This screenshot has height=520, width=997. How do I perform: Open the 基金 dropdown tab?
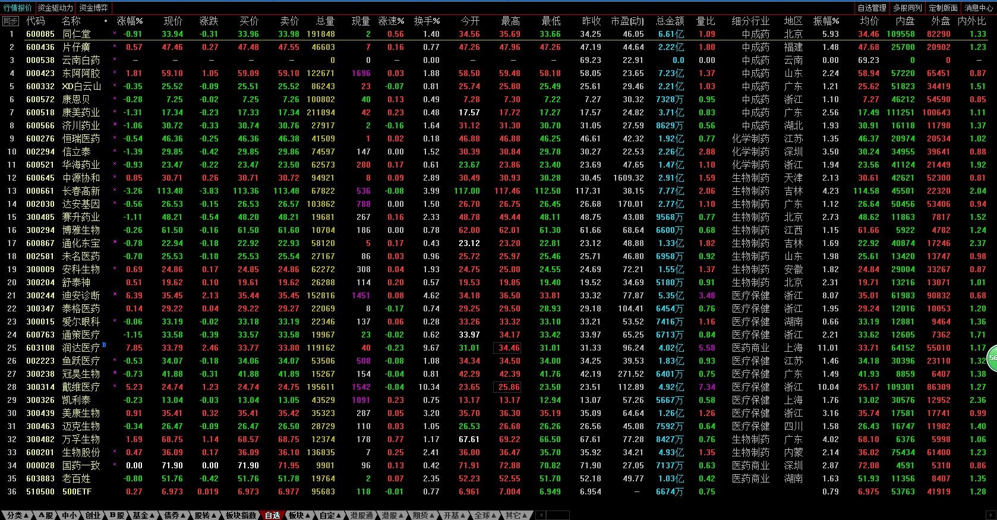click(x=143, y=515)
